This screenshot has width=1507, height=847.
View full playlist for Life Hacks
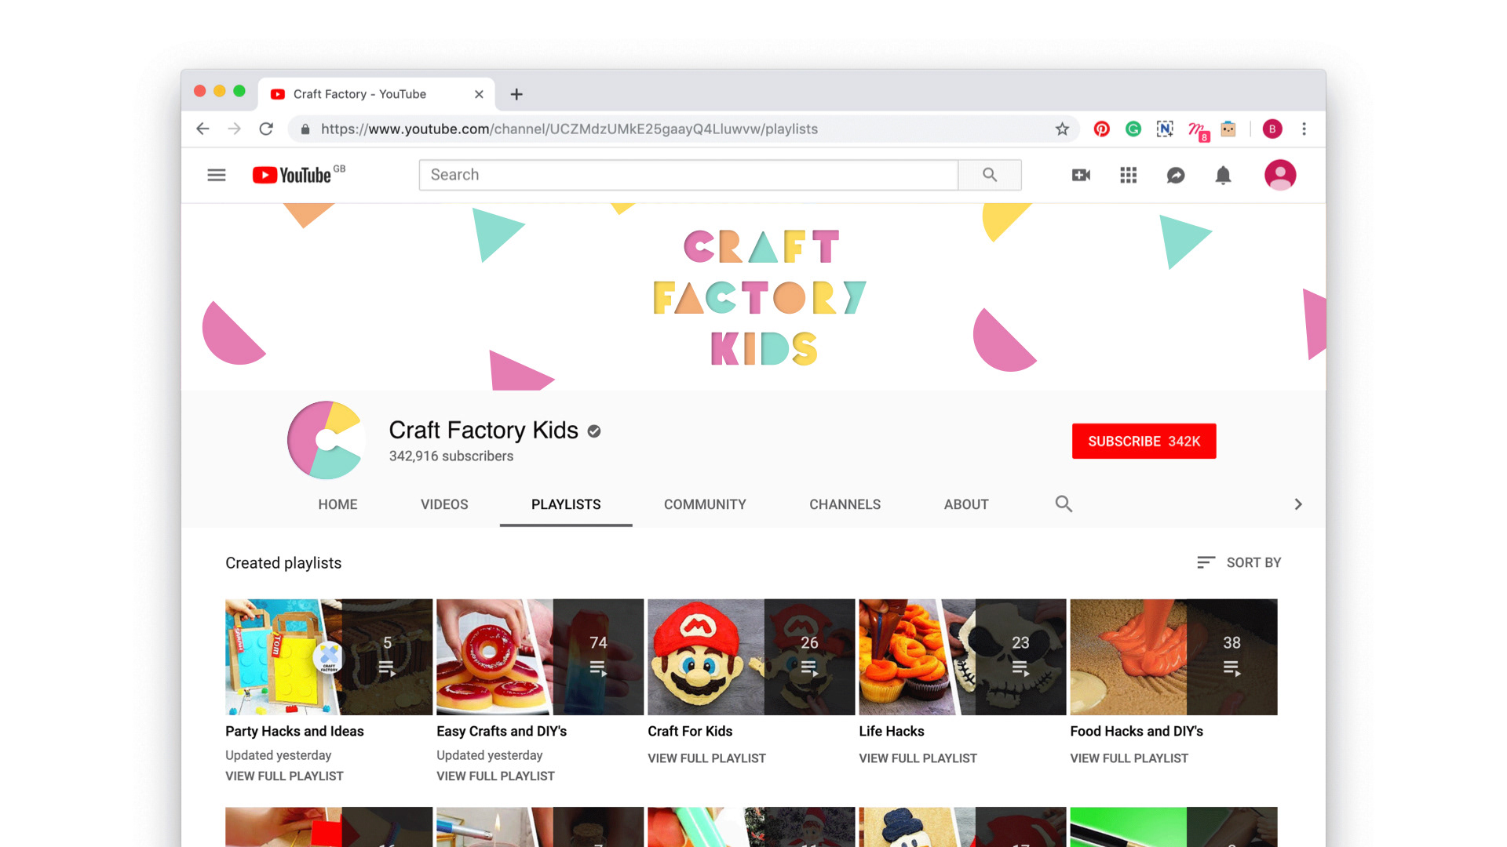(918, 758)
